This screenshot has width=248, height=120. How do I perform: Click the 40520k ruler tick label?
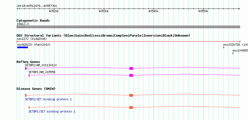54,11
